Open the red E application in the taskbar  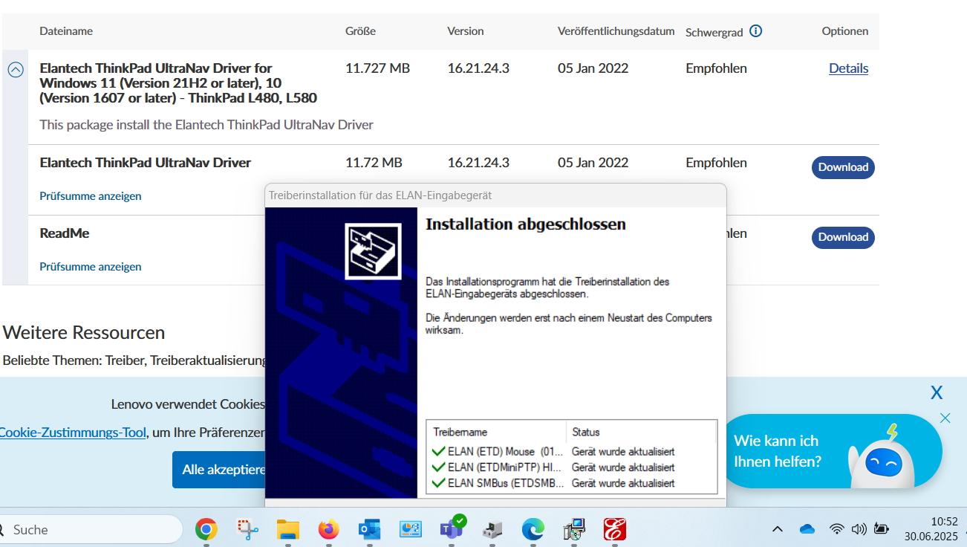(614, 529)
